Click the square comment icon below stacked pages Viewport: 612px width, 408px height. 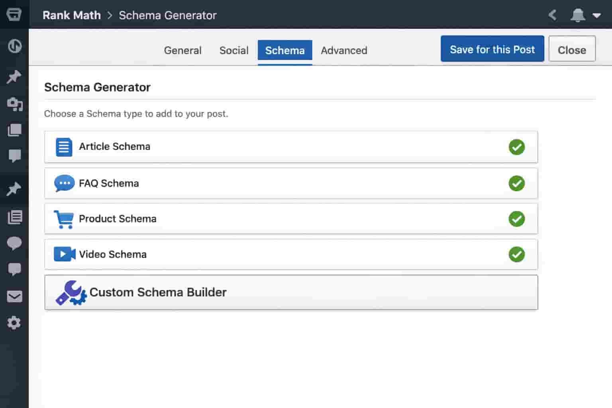[x=15, y=156]
